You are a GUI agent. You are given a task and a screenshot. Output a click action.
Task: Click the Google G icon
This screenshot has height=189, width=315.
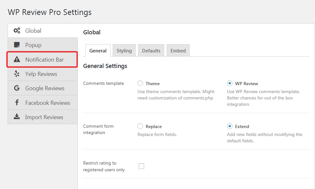pyautogui.click(x=17, y=88)
